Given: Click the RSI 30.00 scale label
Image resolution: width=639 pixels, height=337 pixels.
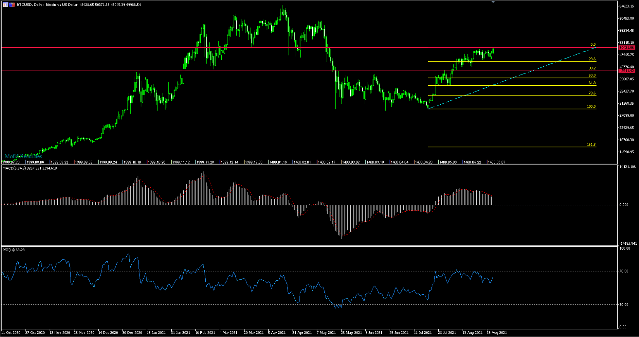Looking at the screenshot, I should pos(624,304).
